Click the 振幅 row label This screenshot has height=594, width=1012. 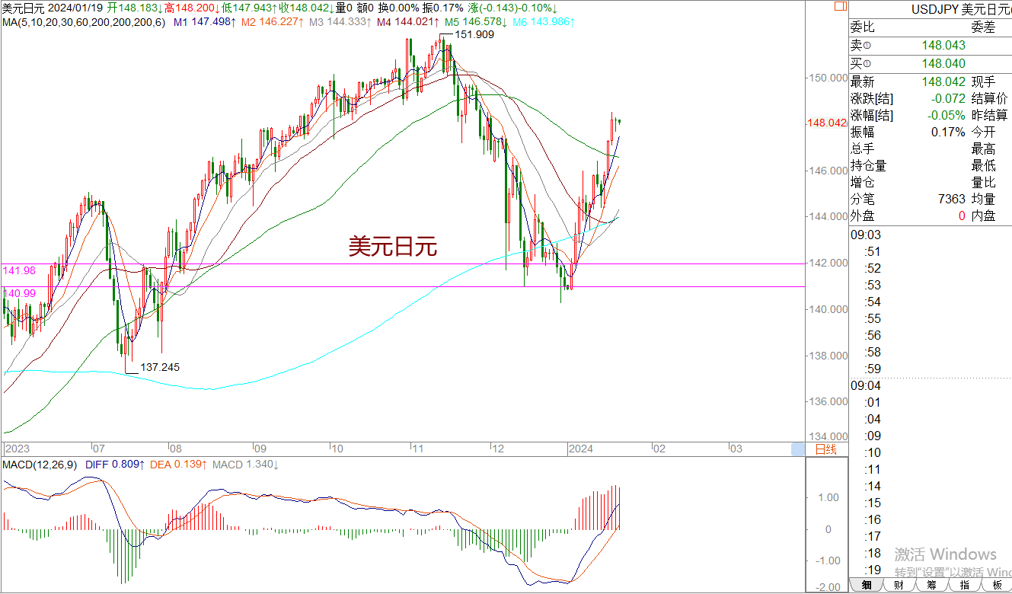coord(864,132)
